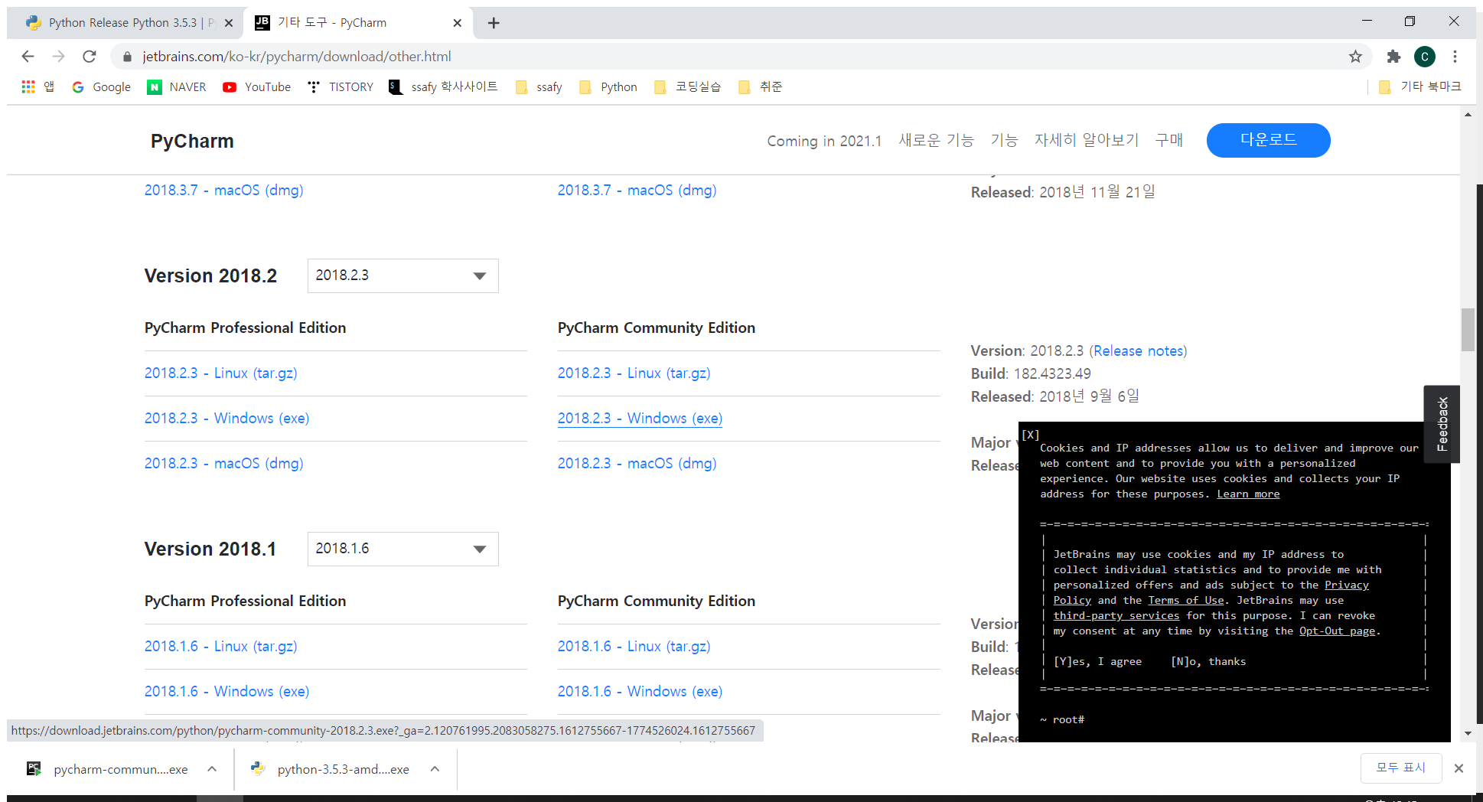Viewport: 1483px width, 802px height.
Task: Open the Learn more cookie link
Action: [1248, 494]
